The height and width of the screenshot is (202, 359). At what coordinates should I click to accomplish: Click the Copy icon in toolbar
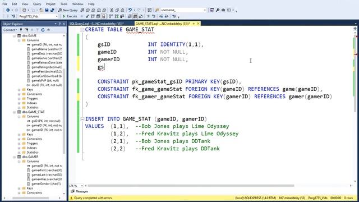point(117,10)
